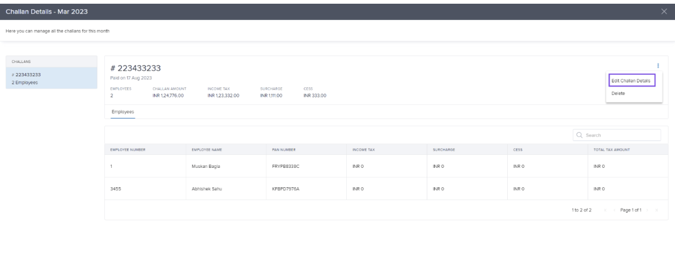Click the PAN Number column header
675x274 pixels.
click(x=284, y=150)
